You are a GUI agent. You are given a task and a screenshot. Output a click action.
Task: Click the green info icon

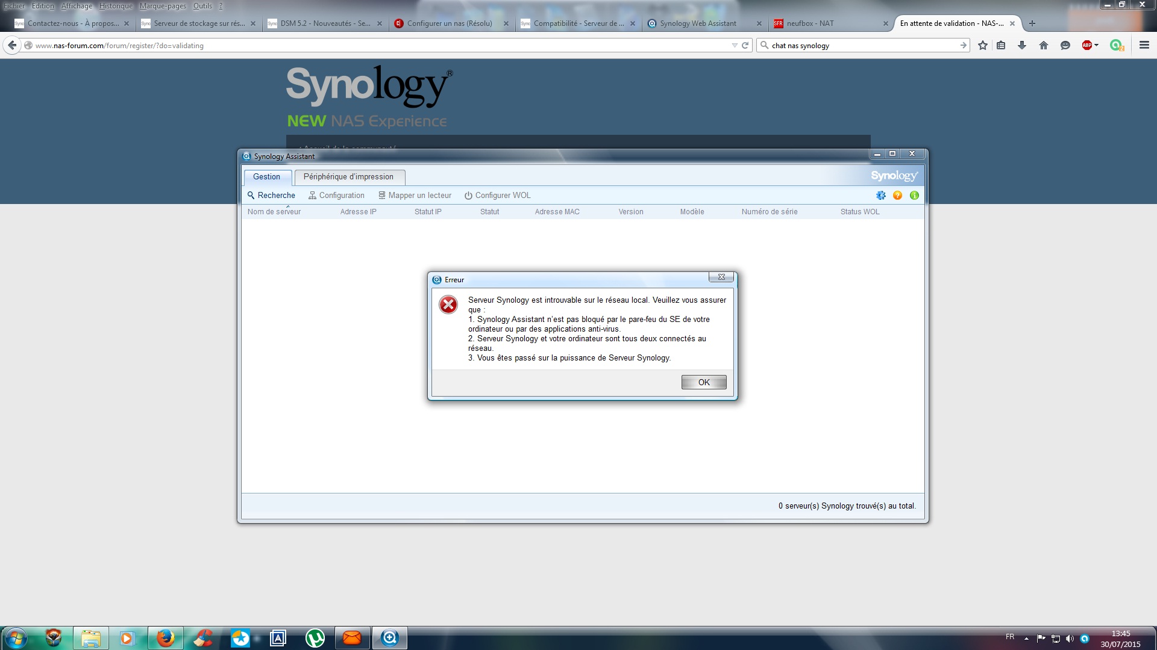tap(915, 196)
